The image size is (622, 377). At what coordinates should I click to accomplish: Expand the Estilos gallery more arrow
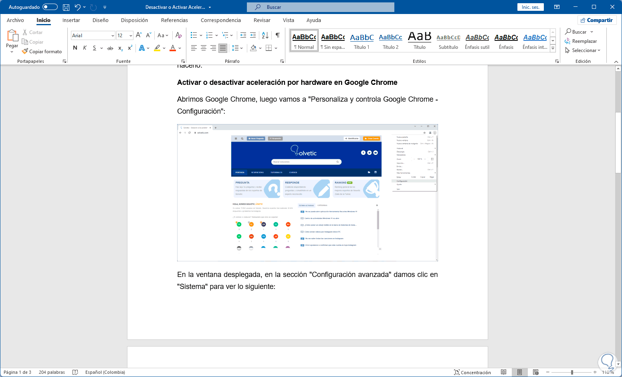point(553,48)
